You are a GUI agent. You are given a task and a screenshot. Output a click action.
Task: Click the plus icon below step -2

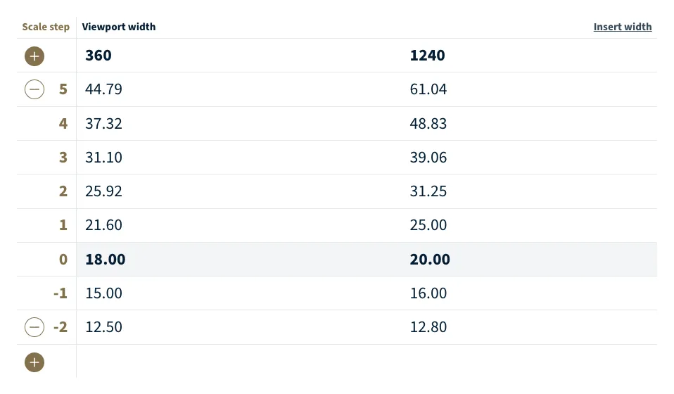pyautogui.click(x=34, y=362)
